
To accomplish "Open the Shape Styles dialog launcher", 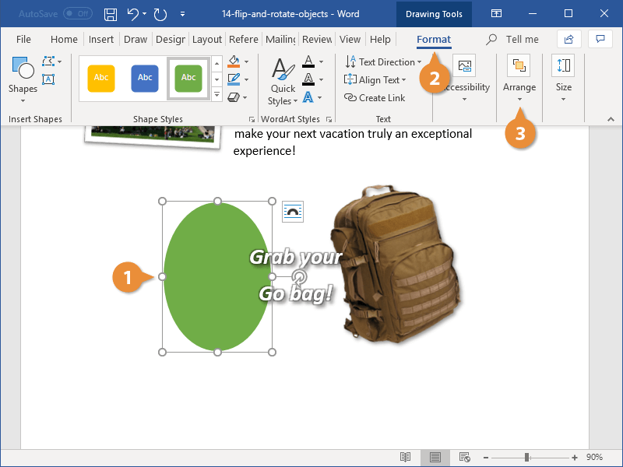I will (252, 119).
